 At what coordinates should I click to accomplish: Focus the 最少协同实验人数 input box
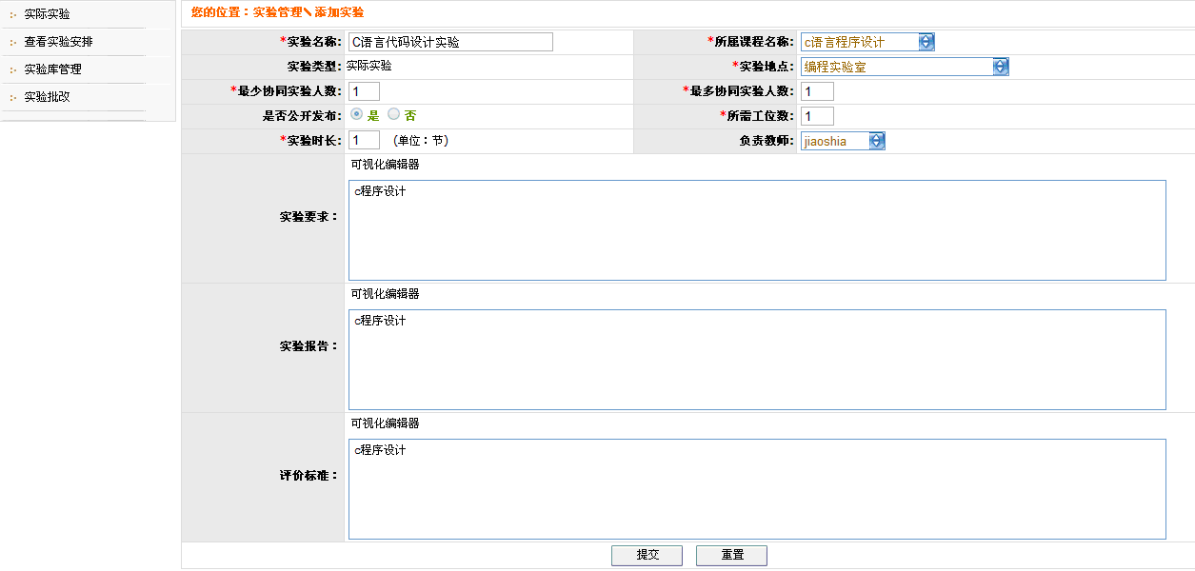coord(364,91)
